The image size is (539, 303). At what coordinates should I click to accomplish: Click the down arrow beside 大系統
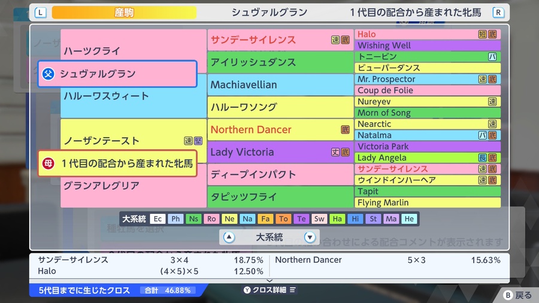tap(310, 237)
